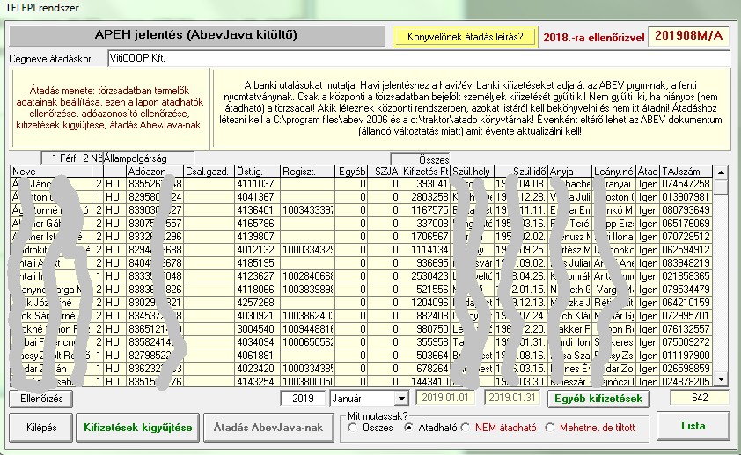The width and height of the screenshot is (741, 455).
Task: Click the 201908M/A form code field
Action: pyautogui.click(x=688, y=36)
